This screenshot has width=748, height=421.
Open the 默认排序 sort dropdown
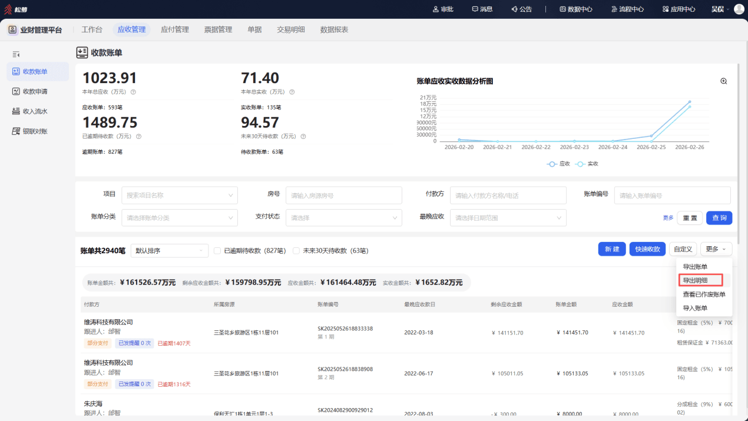coord(170,251)
